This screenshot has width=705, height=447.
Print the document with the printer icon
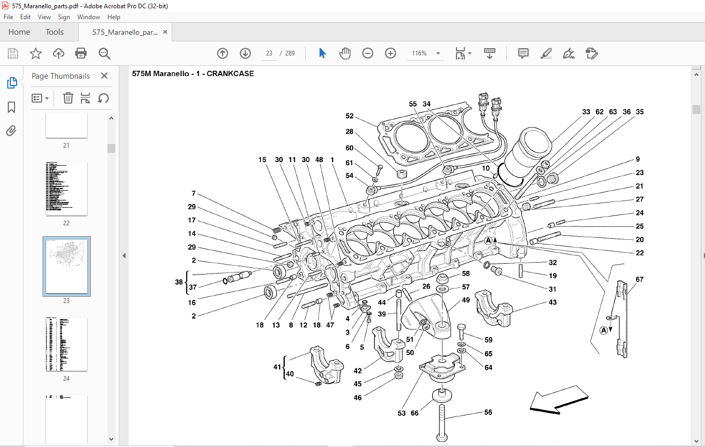pyautogui.click(x=81, y=53)
